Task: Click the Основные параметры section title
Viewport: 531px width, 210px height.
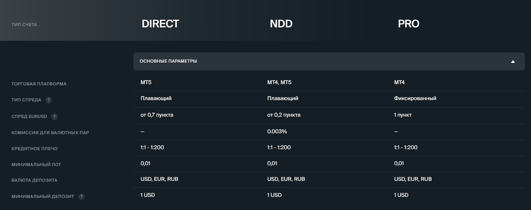Action: click(168, 61)
